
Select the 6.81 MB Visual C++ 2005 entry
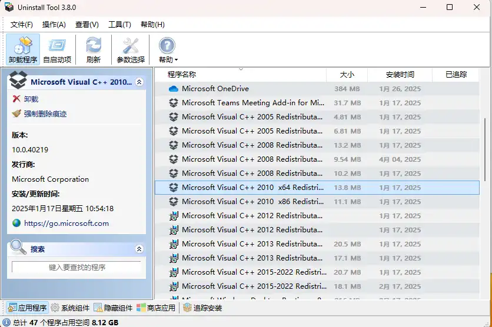tap(317, 131)
